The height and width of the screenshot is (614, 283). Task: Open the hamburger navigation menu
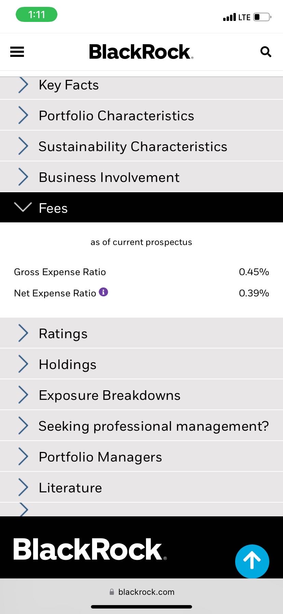point(17,52)
